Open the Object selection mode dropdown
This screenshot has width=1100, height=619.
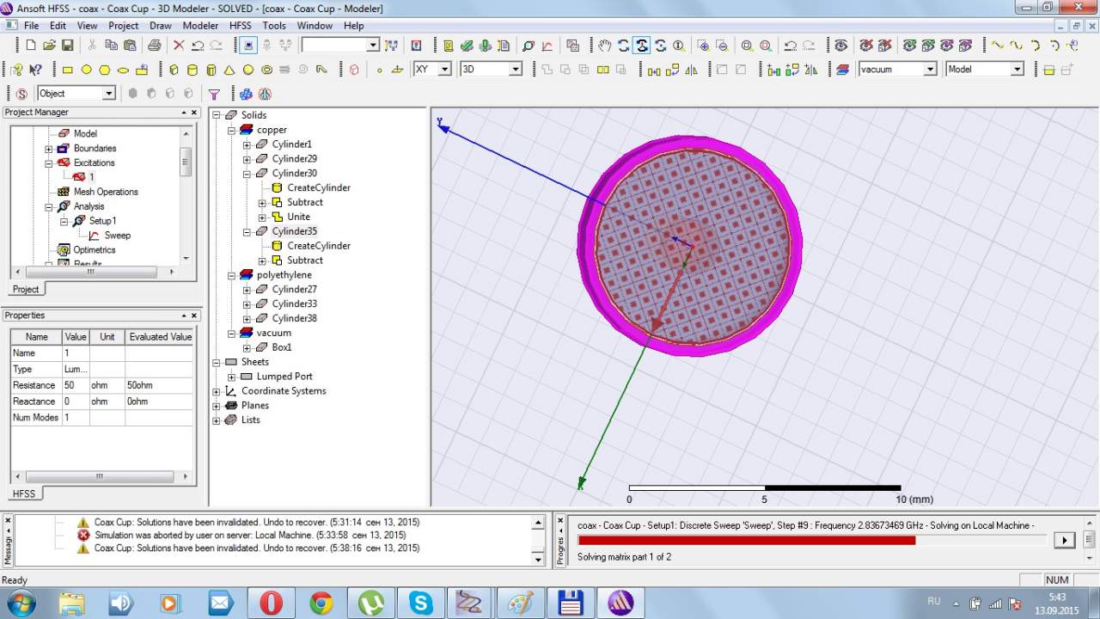click(x=108, y=94)
